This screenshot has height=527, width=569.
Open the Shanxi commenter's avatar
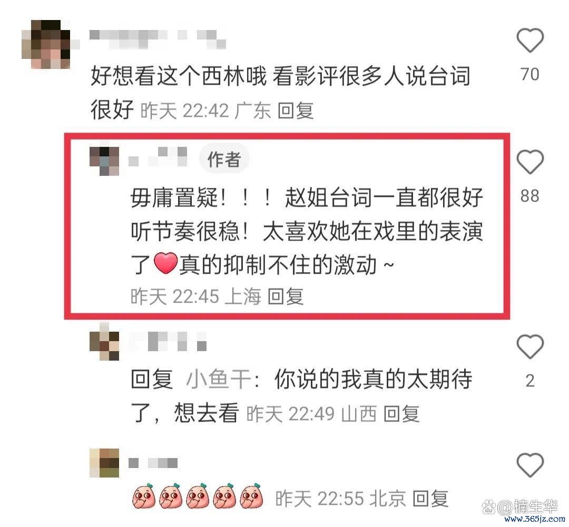[x=104, y=346]
